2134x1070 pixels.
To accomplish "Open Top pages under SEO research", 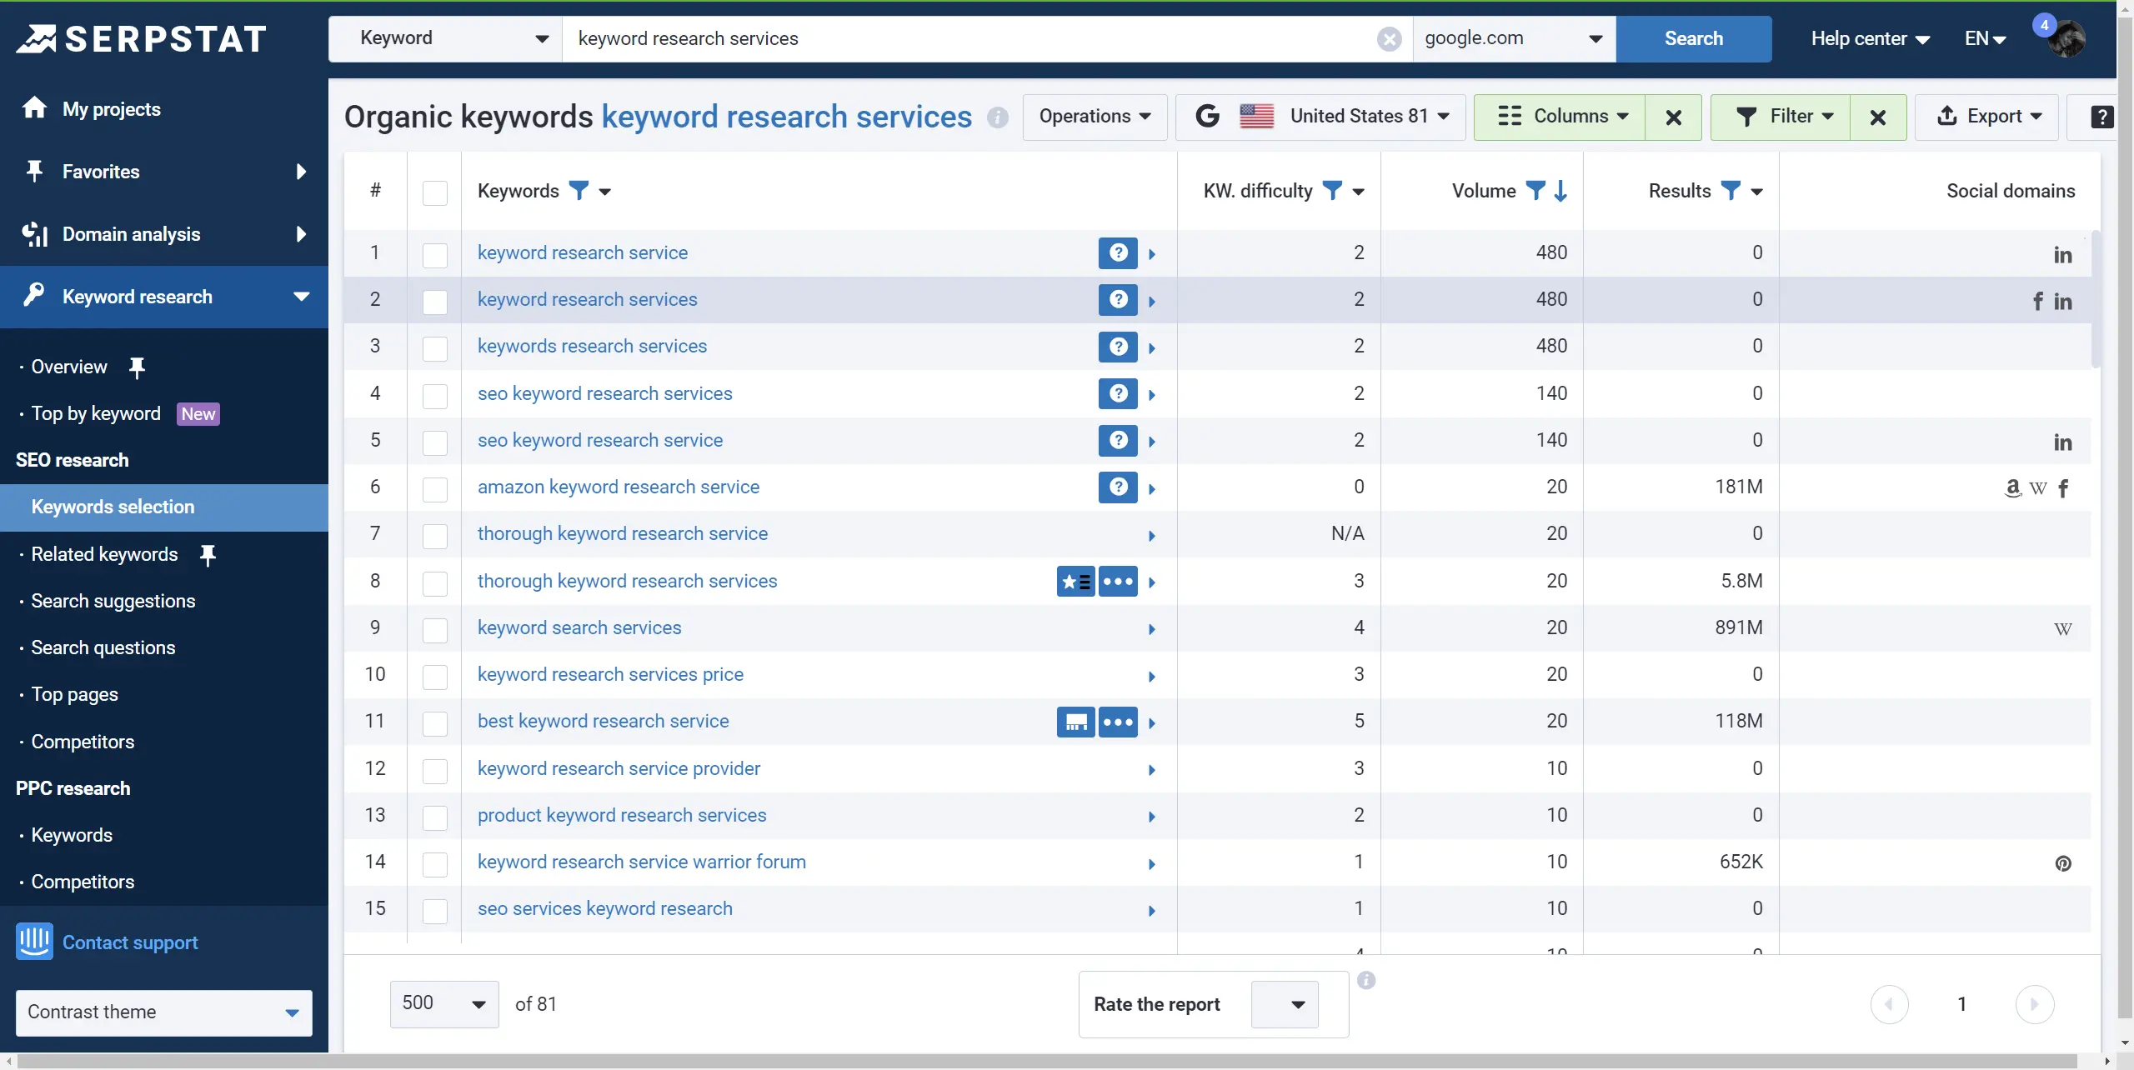I will coord(74,693).
